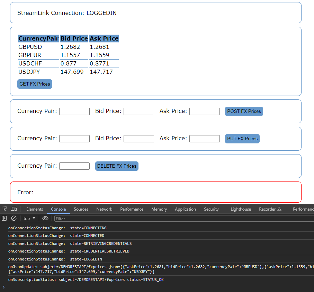Click bid price 0.877 cell

[x=74, y=63]
